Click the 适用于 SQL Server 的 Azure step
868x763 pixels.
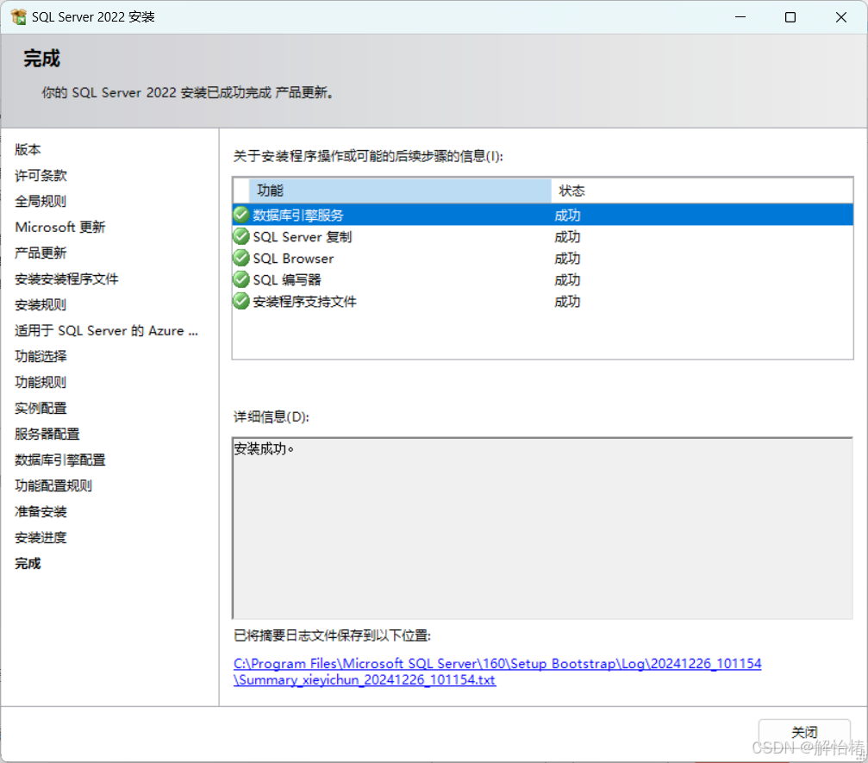[106, 330]
